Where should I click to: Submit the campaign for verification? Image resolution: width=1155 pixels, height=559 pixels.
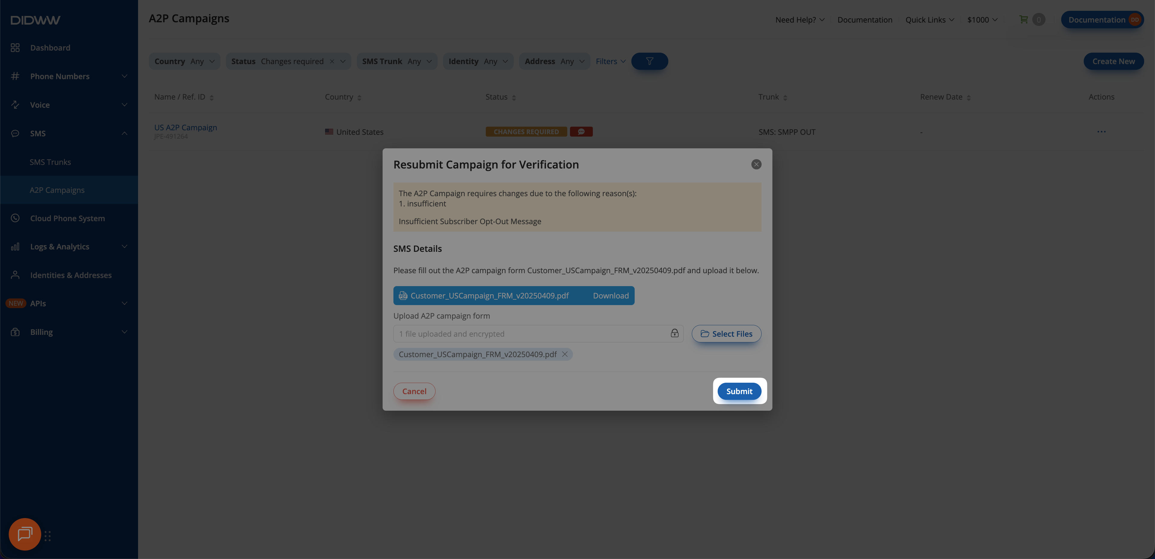[x=739, y=391]
